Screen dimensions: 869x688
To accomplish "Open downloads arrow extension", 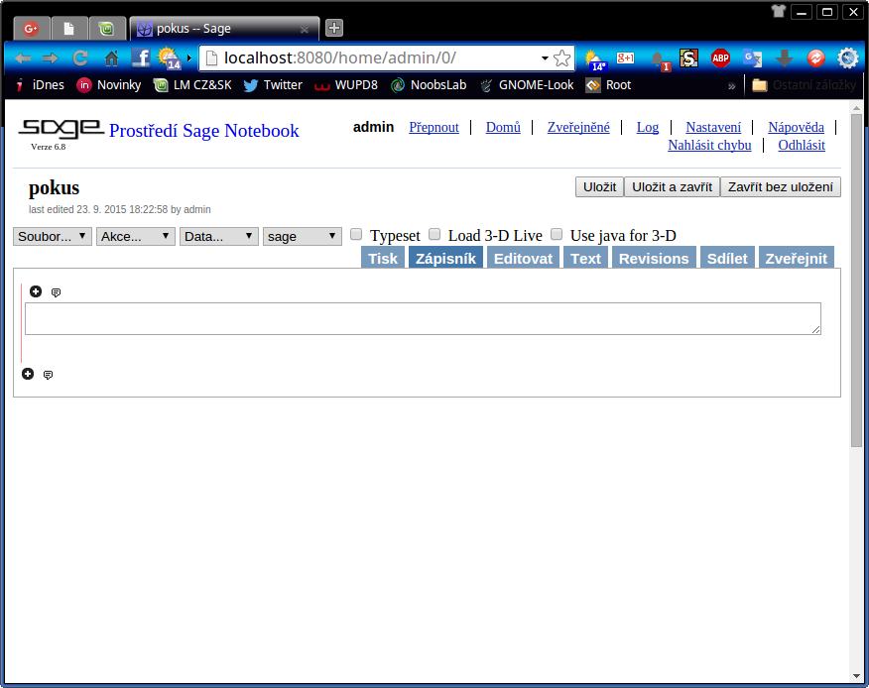I will coord(785,58).
